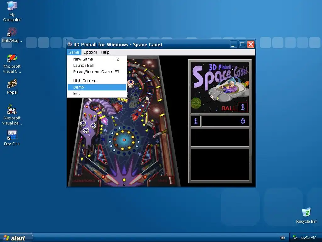Open the Windows start menu

pos(16,238)
